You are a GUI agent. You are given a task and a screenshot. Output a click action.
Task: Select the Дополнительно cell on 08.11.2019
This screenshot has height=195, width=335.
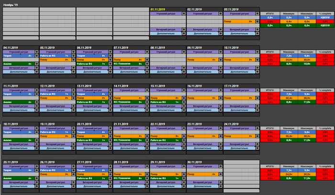[x=166, y=72]
